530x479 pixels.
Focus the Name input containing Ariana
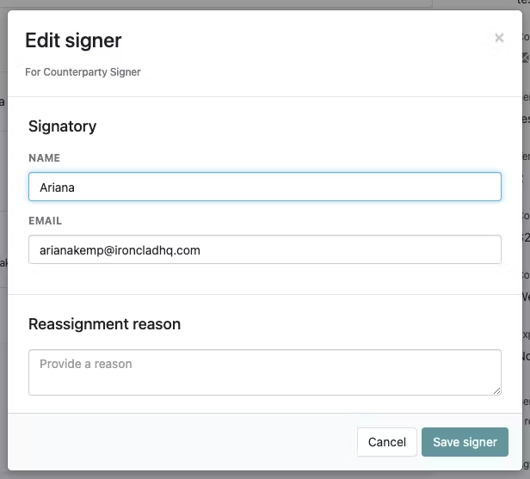click(265, 187)
